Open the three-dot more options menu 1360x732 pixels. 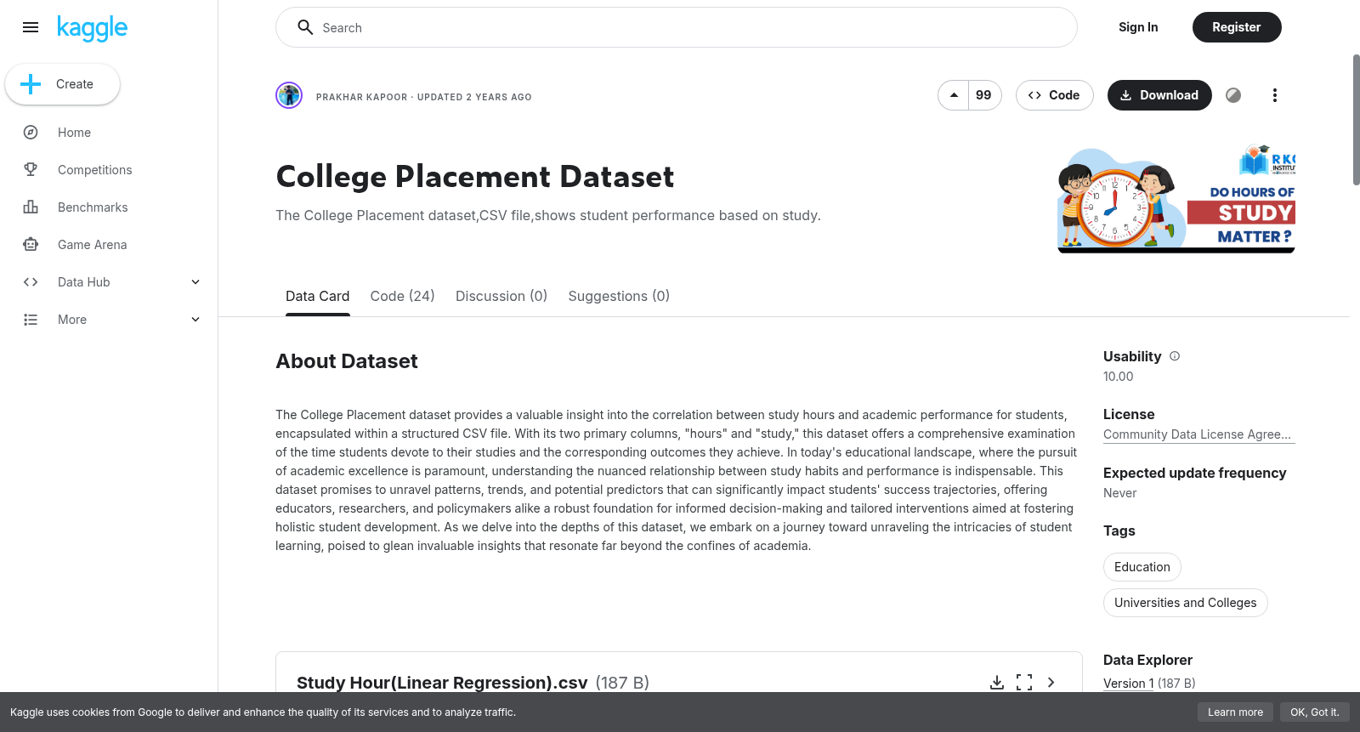1274,95
